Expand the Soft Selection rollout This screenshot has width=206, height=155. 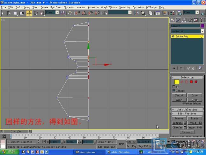tap(187, 109)
